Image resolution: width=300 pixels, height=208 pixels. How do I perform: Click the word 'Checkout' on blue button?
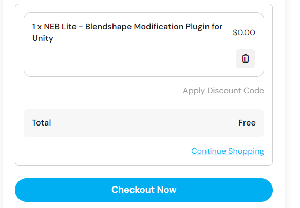(x=133, y=190)
